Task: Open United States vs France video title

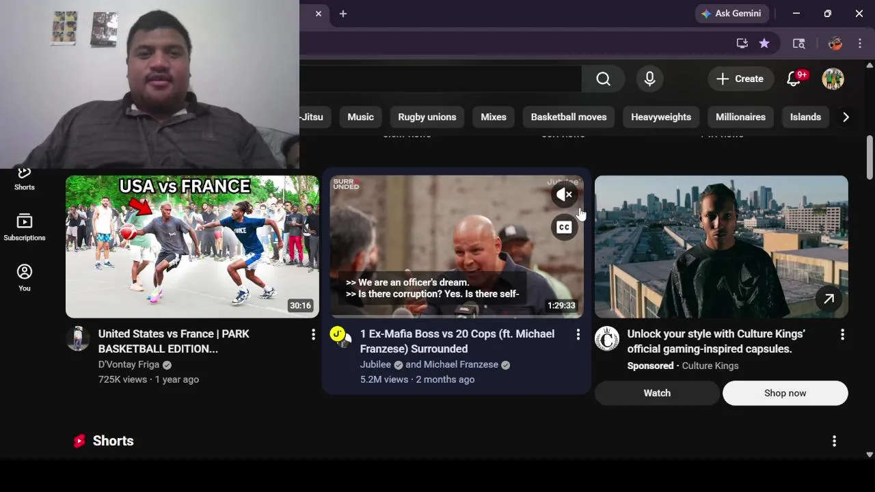Action: pyautogui.click(x=174, y=341)
